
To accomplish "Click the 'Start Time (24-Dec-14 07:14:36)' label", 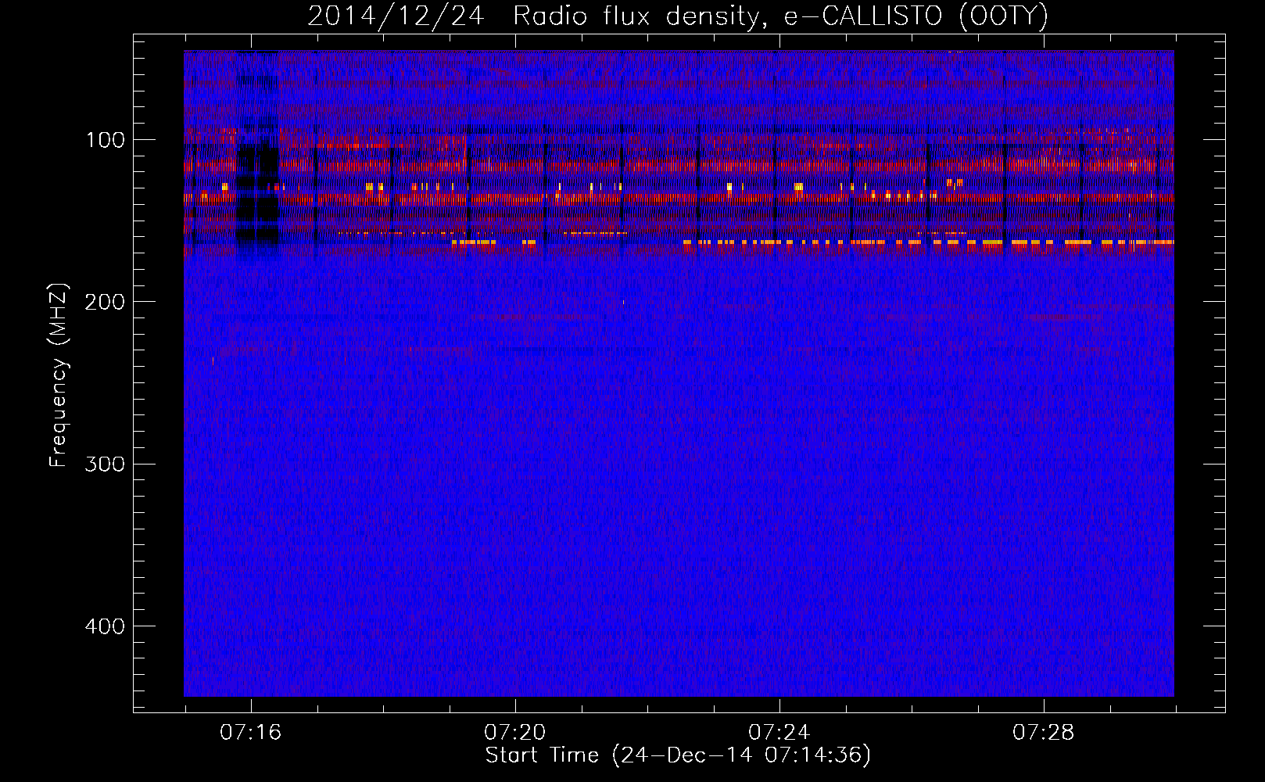I will 678,755.
